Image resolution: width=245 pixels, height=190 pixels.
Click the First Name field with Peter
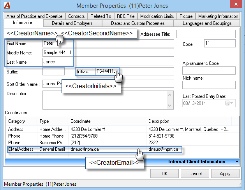pyautogui.click(x=108, y=44)
